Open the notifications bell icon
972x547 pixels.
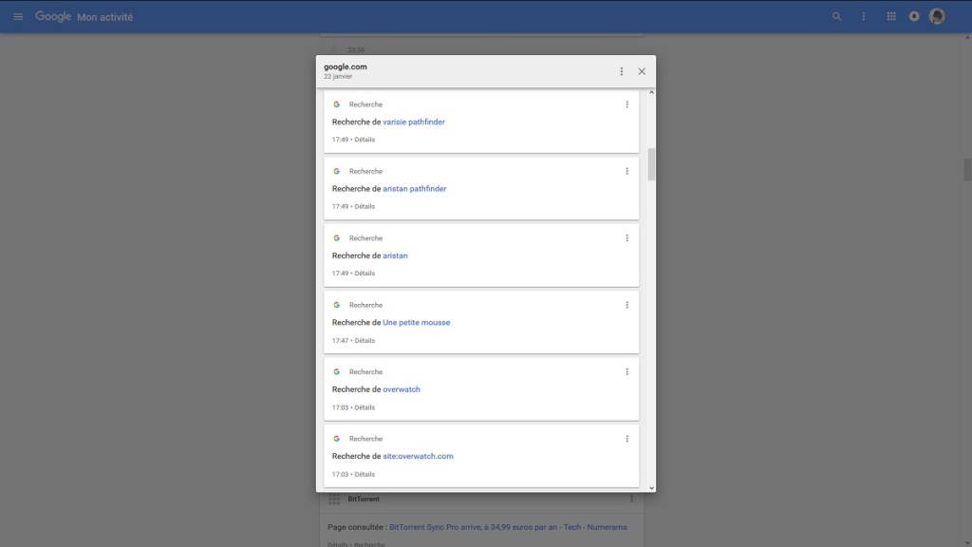point(914,17)
